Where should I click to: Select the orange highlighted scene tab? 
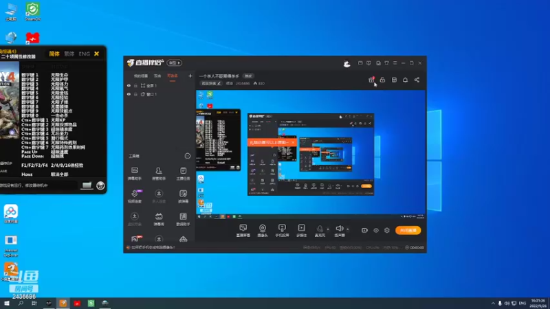(173, 76)
